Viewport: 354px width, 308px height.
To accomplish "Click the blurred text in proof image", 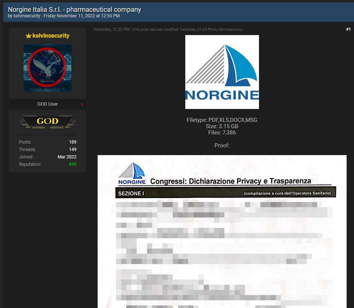I will coord(222,251).
